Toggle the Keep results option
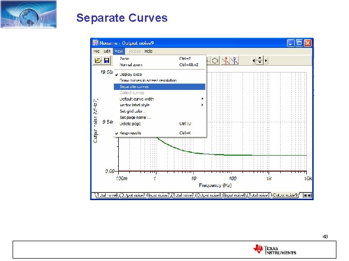The width and height of the screenshot is (349, 261). click(159, 133)
